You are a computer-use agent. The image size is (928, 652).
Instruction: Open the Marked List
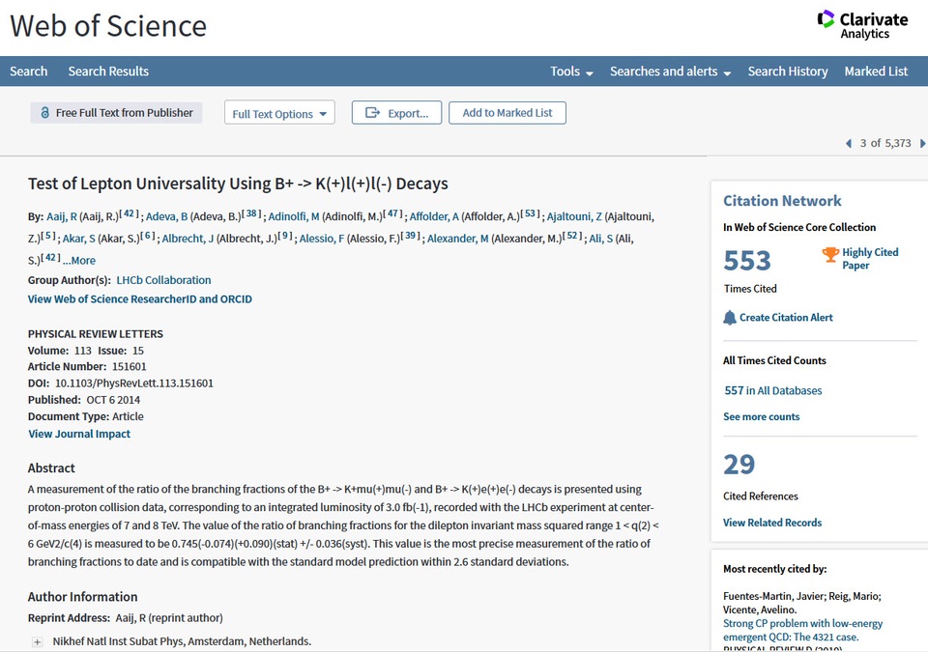coord(876,71)
